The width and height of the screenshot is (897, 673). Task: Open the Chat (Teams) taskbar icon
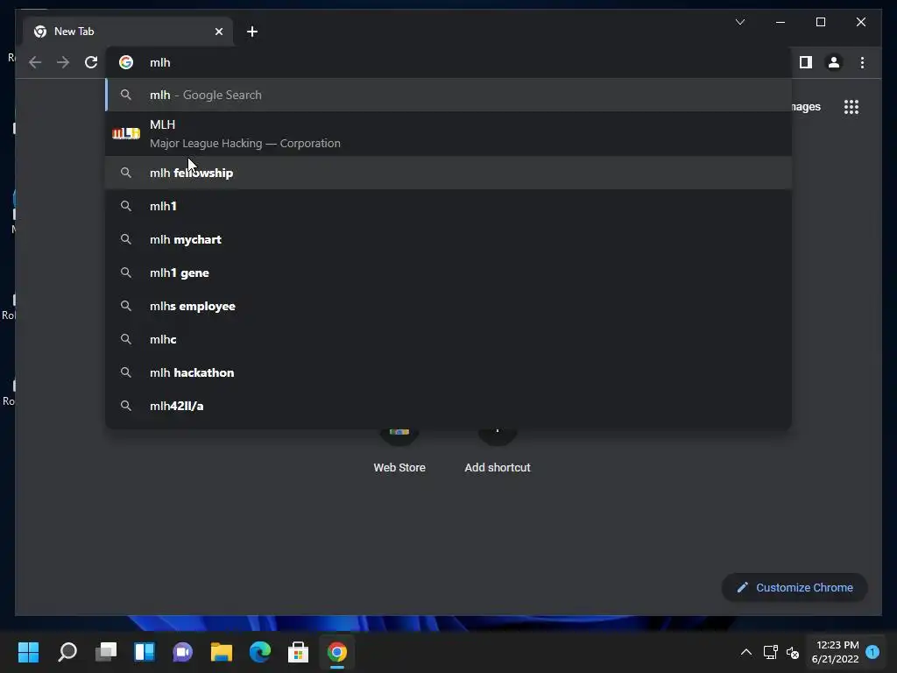point(182,652)
